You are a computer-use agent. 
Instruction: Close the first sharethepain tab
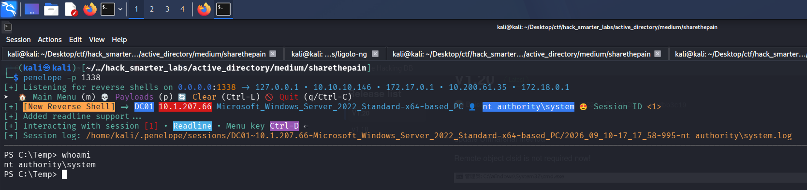273,54
